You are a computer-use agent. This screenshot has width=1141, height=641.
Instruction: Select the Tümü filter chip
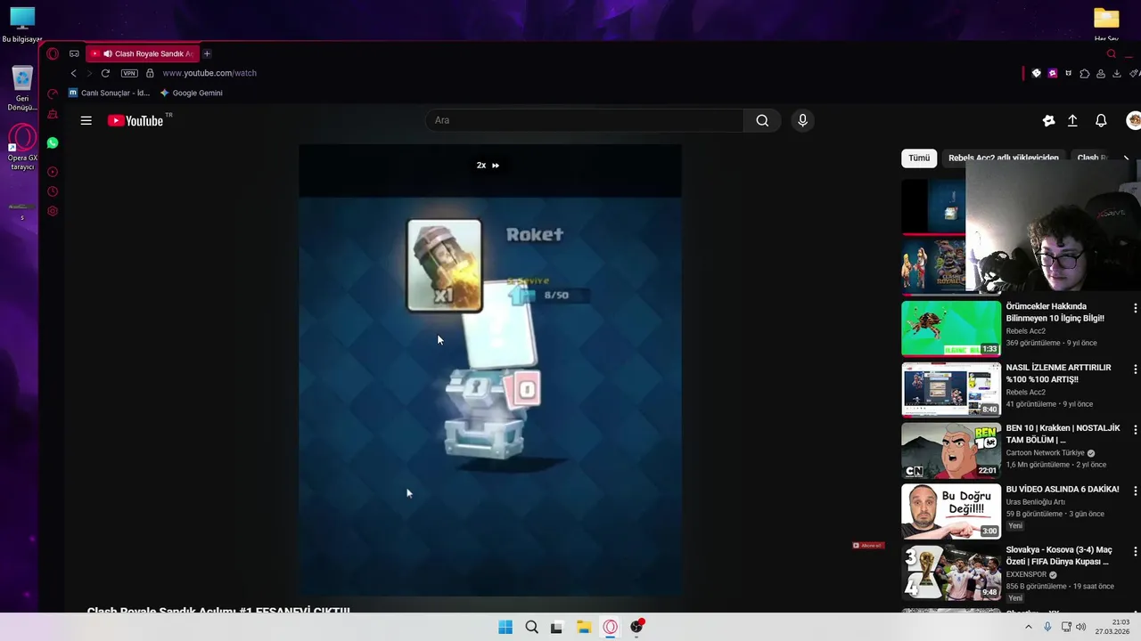[x=919, y=158]
